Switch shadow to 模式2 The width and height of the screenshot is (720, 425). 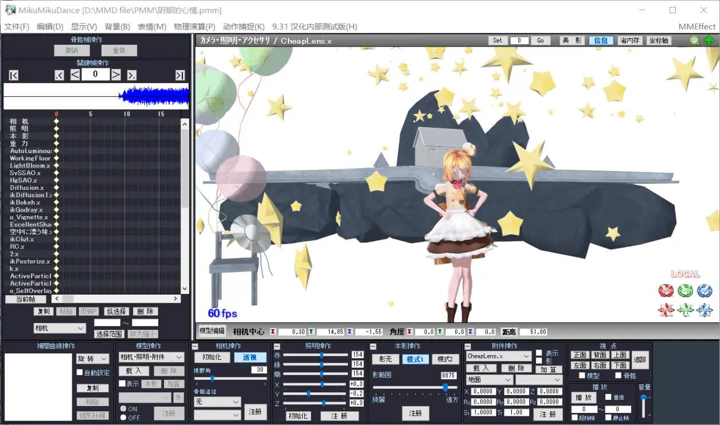click(445, 359)
